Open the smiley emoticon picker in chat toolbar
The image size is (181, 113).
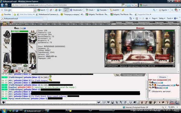[131, 102]
